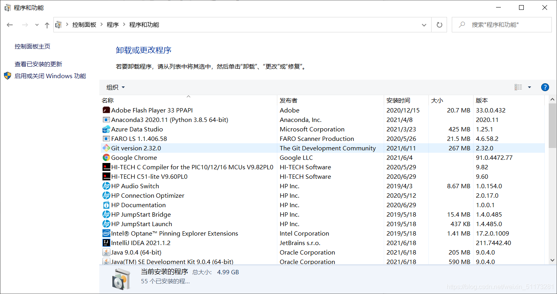Click the Adobe Flash Player program icon
Screen dimensions: 557x294
coord(106,110)
